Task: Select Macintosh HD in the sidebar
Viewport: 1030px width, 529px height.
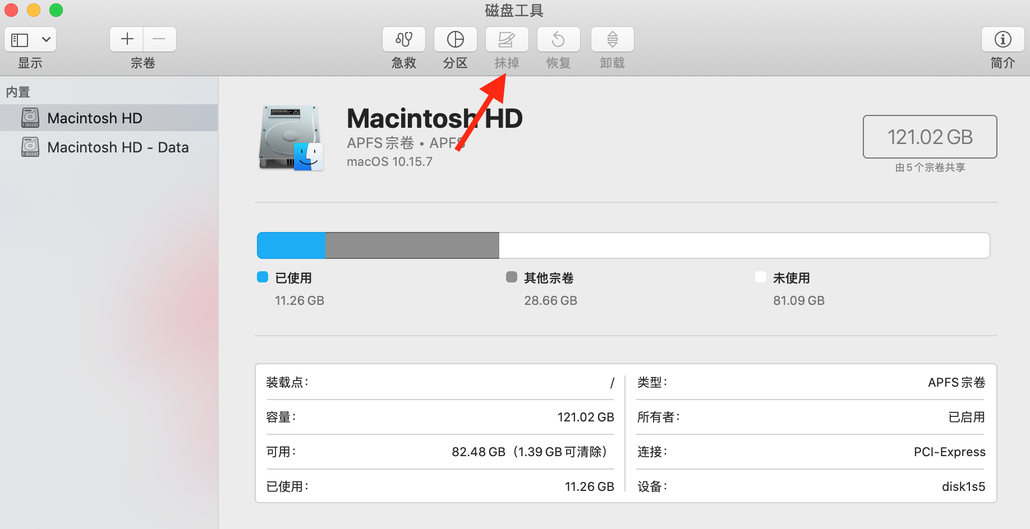Action: tap(94, 118)
